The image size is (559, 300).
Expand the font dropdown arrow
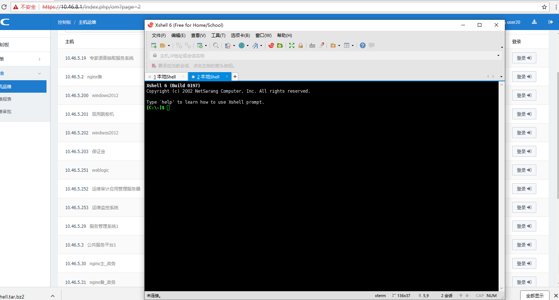261,46
